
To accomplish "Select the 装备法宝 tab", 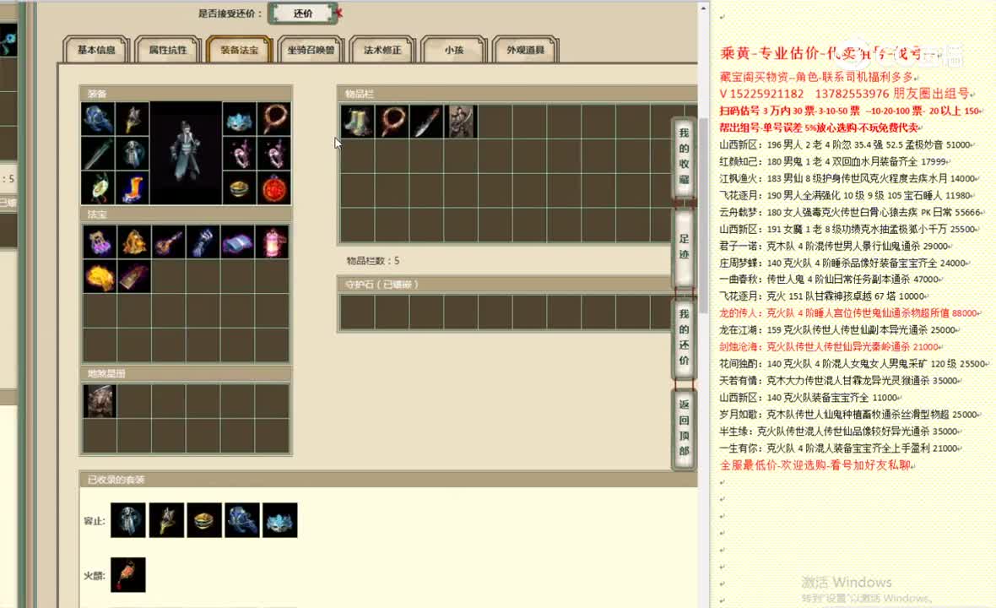I will (240, 50).
